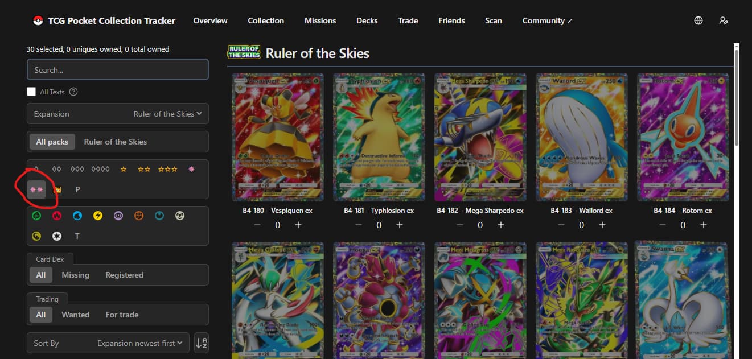Open the Scan page
This screenshot has width=752, height=359.
pos(494,20)
